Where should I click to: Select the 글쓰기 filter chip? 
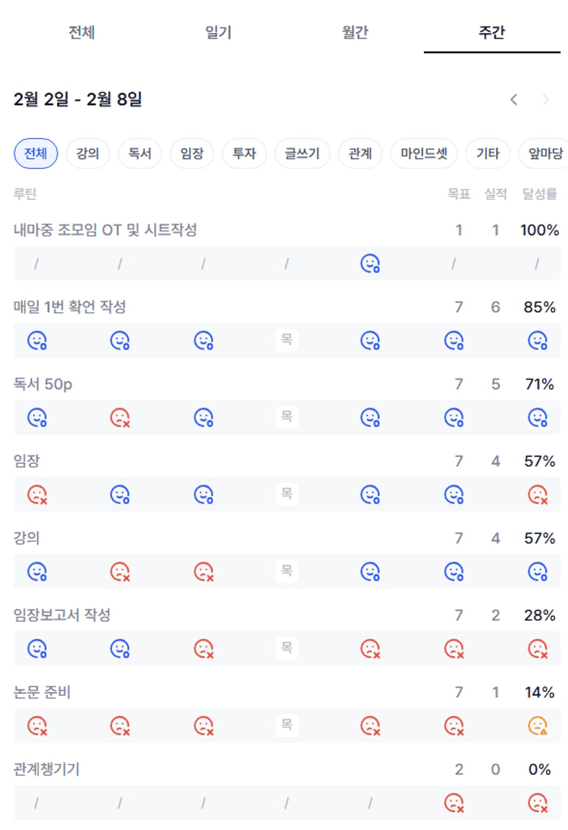(x=302, y=153)
